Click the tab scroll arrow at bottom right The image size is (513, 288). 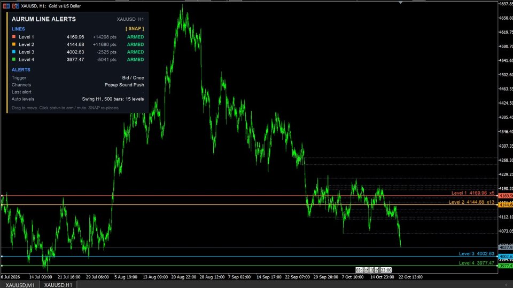click(x=506, y=285)
